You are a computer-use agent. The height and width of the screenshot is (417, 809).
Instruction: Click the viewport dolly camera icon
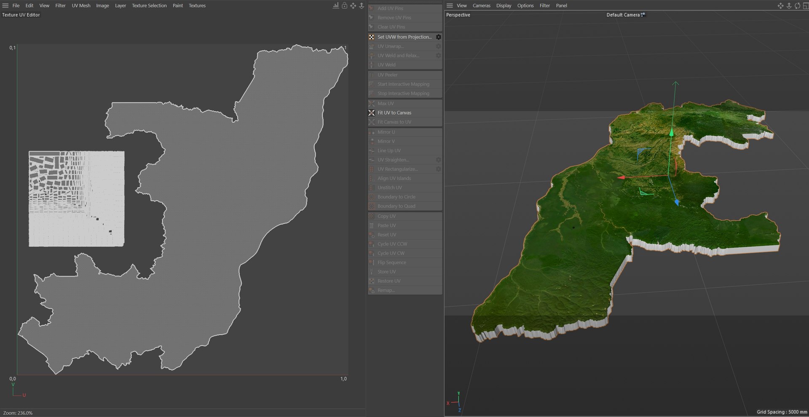(x=789, y=5)
